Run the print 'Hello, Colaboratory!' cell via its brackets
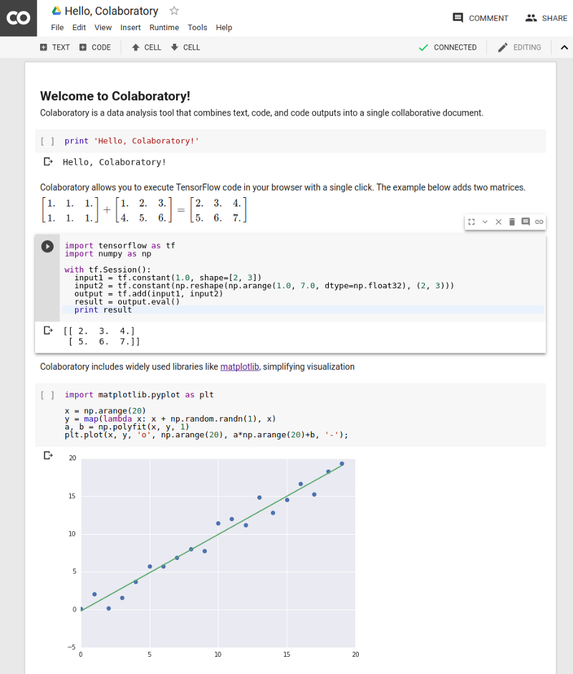The image size is (573, 674). pos(47,141)
